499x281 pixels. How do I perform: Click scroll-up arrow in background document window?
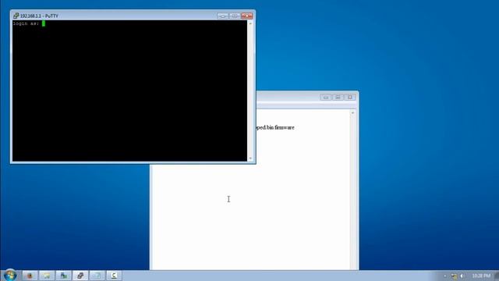[352, 113]
